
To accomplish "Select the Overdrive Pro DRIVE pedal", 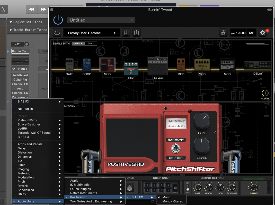I will [131, 69].
